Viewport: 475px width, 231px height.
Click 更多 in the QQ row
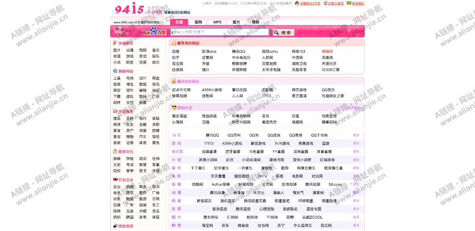[x=356, y=135]
